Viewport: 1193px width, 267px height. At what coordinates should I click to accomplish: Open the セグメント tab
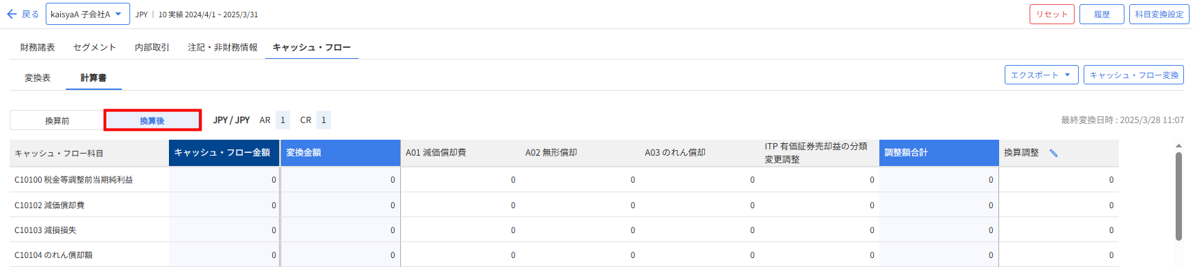[x=95, y=47]
